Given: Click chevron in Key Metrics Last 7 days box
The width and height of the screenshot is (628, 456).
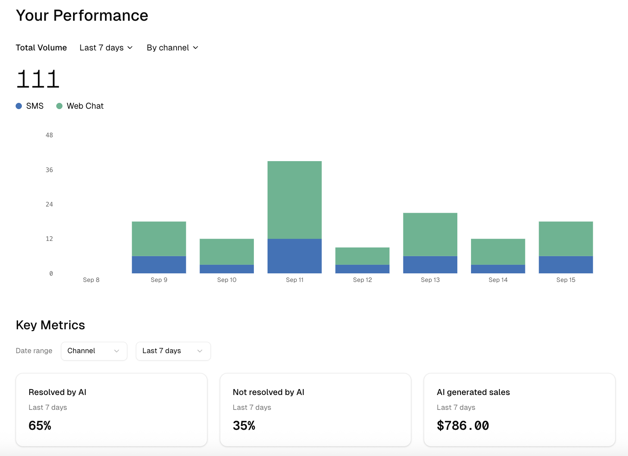Looking at the screenshot, I should [x=200, y=351].
